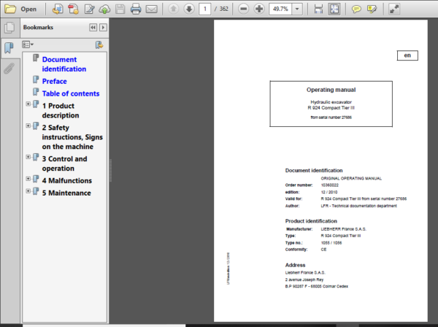Open the 3 Control and operation bookmark
Viewport: 438px width, 327px height.
(64, 163)
